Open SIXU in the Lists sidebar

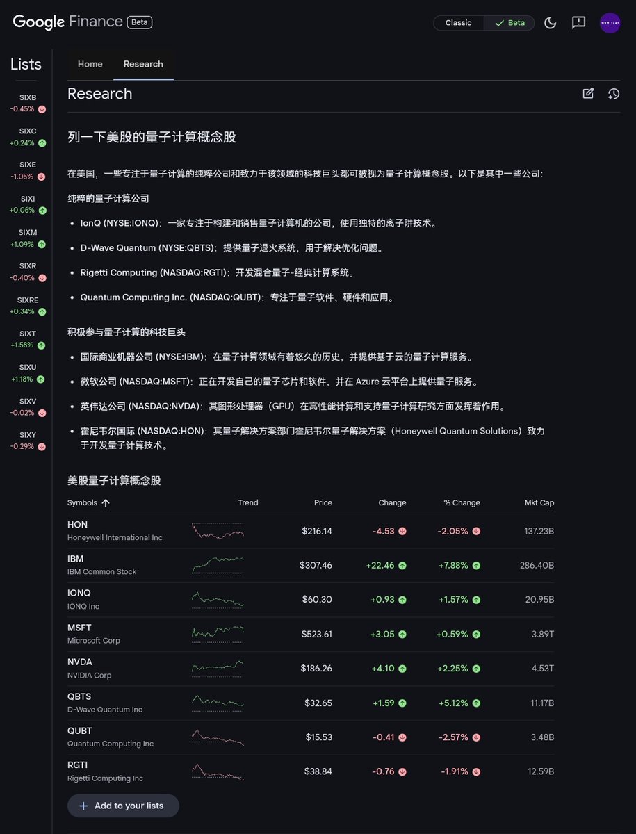28,373
